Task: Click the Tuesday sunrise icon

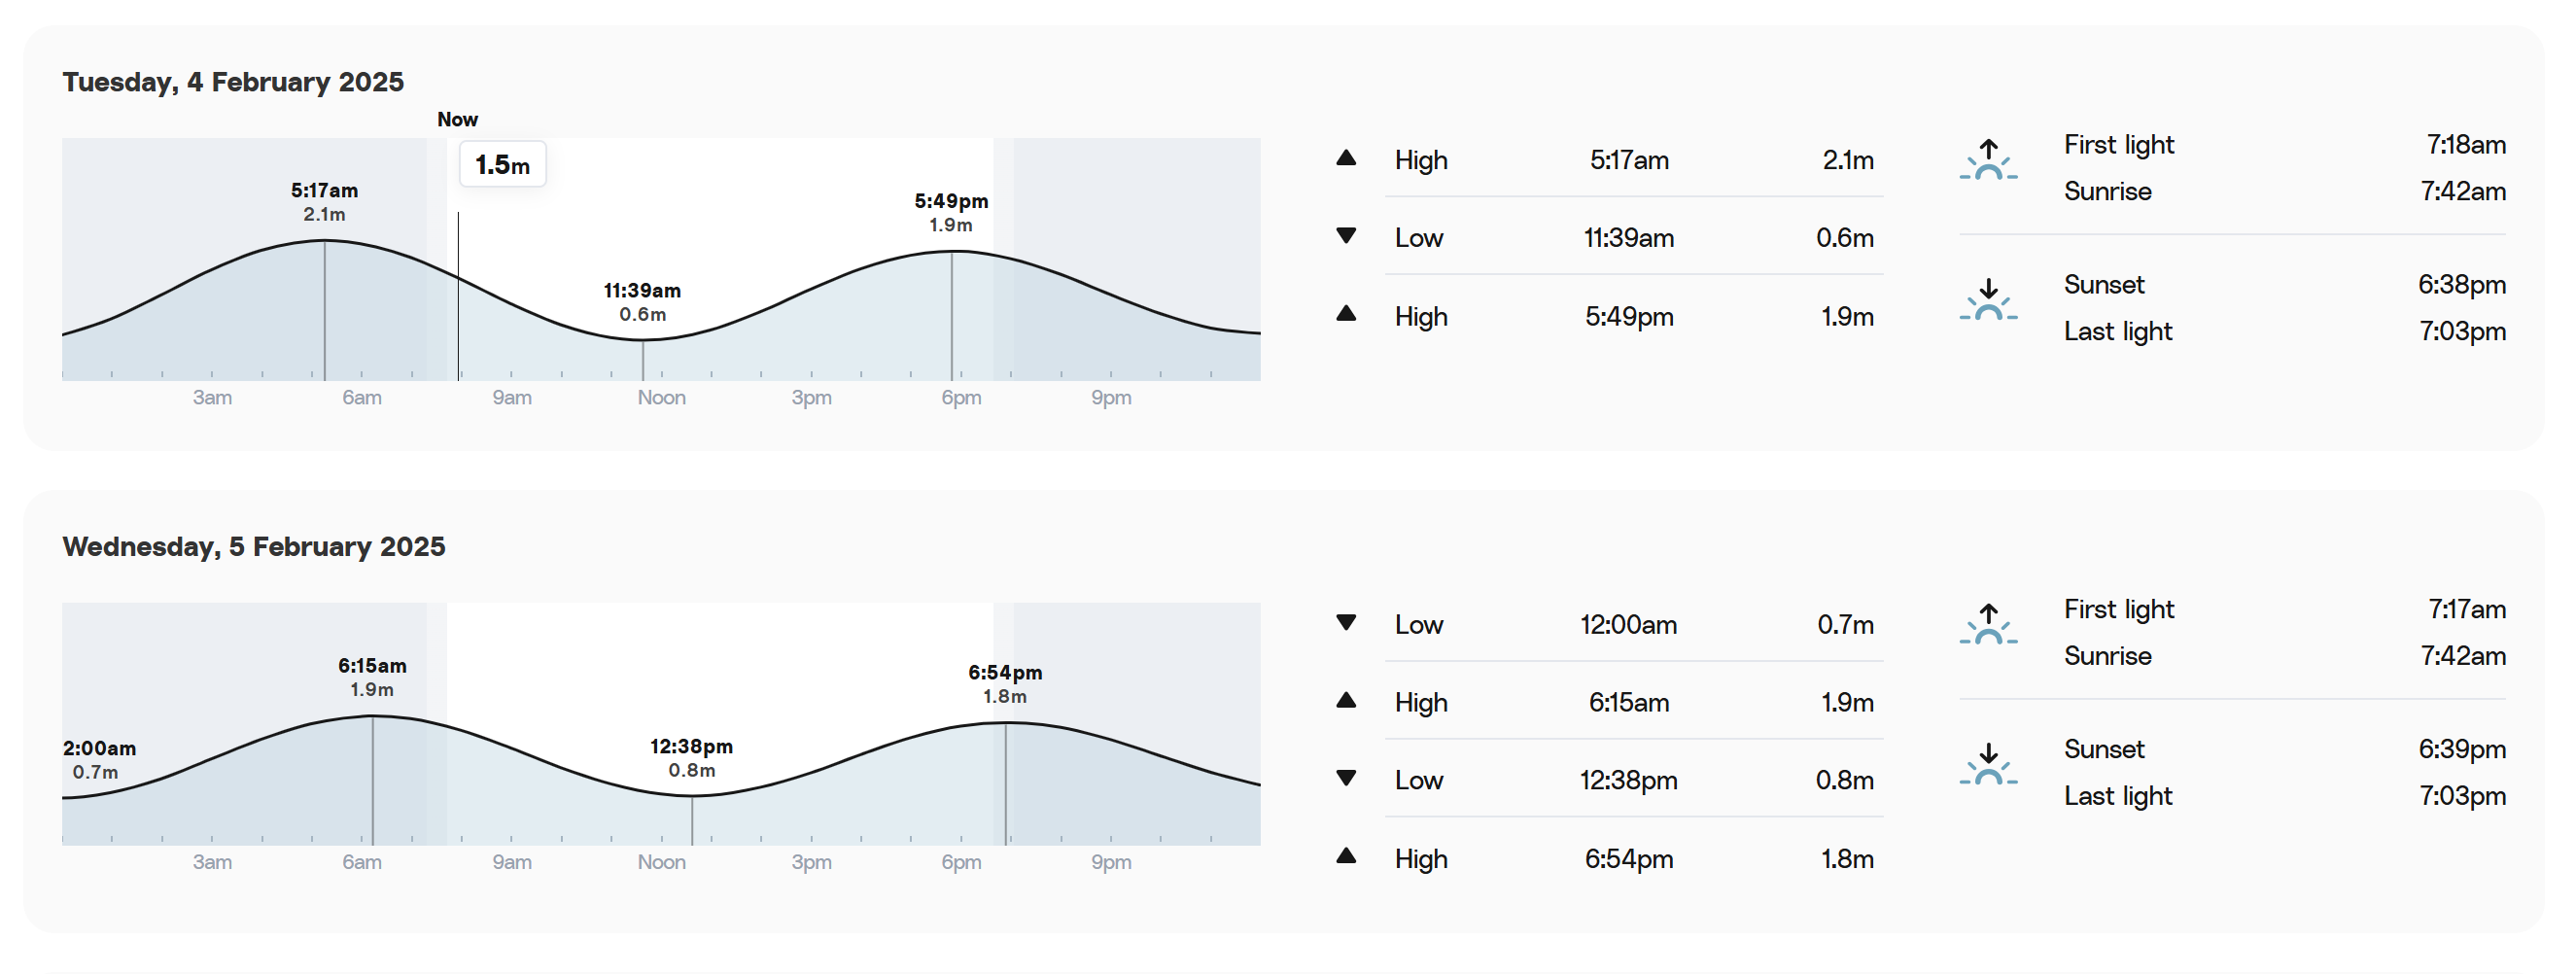Action: [x=1988, y=160]
